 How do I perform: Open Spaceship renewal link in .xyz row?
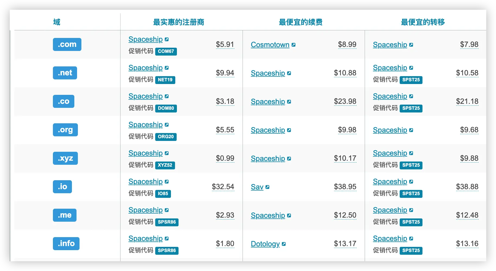point(268,159)
